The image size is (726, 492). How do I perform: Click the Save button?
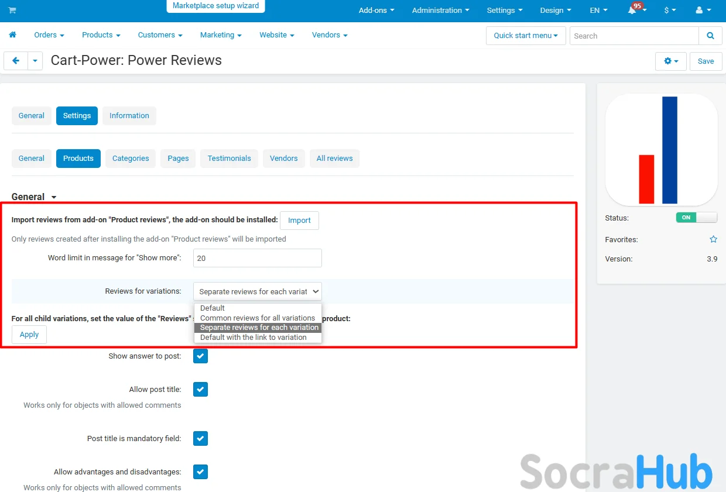click(706, 61)
